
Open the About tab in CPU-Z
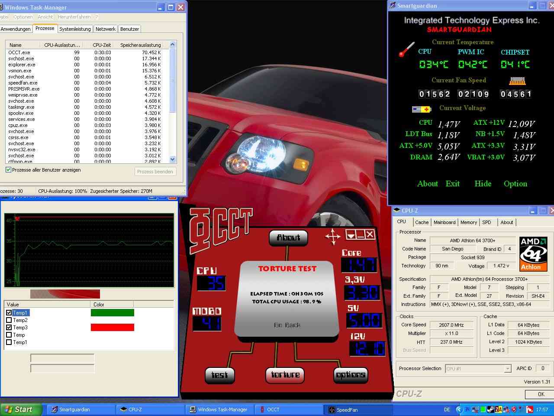pyautogui.click(x=507, y=222)
